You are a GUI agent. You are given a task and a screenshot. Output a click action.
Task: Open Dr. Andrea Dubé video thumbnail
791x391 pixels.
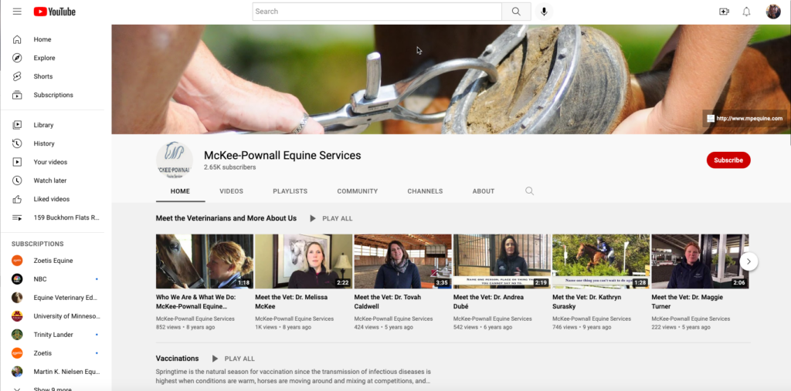coord(502,261)
